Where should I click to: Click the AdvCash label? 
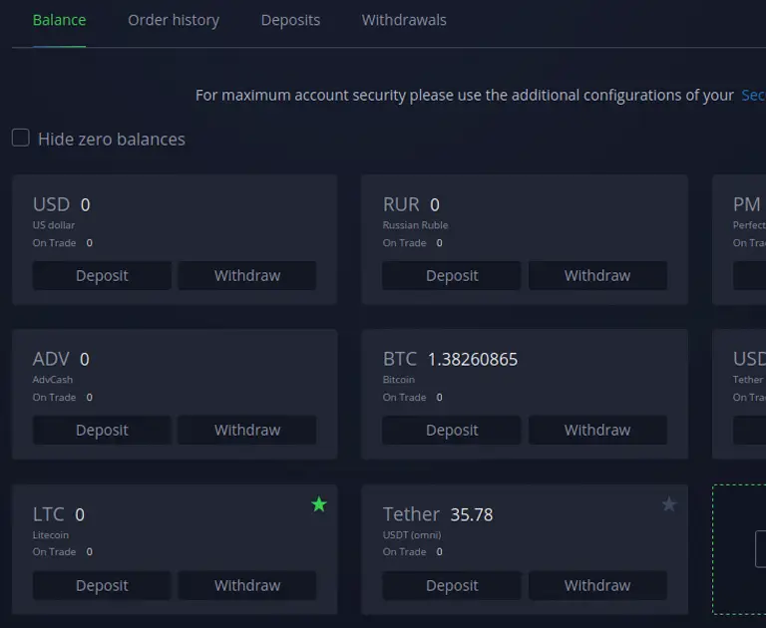[53, 380]
